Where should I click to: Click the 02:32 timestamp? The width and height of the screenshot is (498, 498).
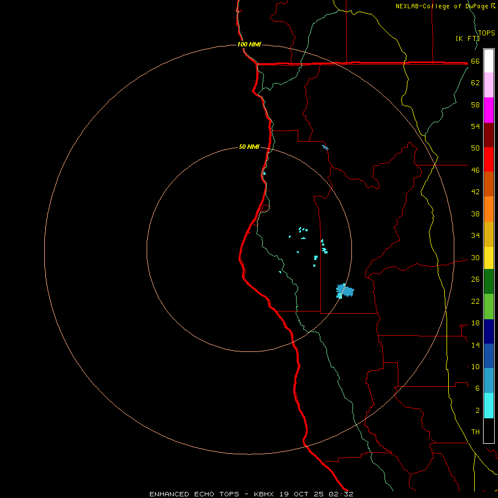tap(341, 494)
